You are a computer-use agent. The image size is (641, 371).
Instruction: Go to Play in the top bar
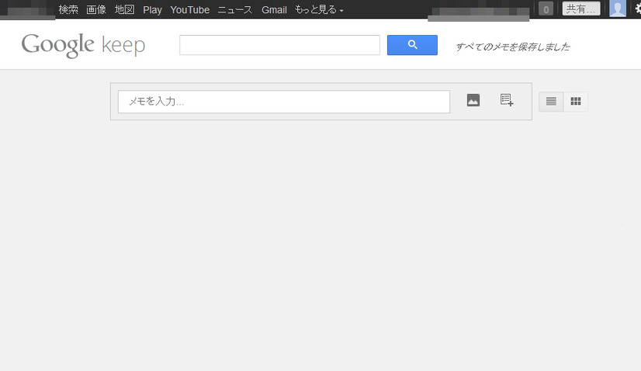coord(152,9)
